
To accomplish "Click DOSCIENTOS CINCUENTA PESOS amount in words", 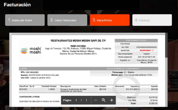I will click(x=39, y=102).
